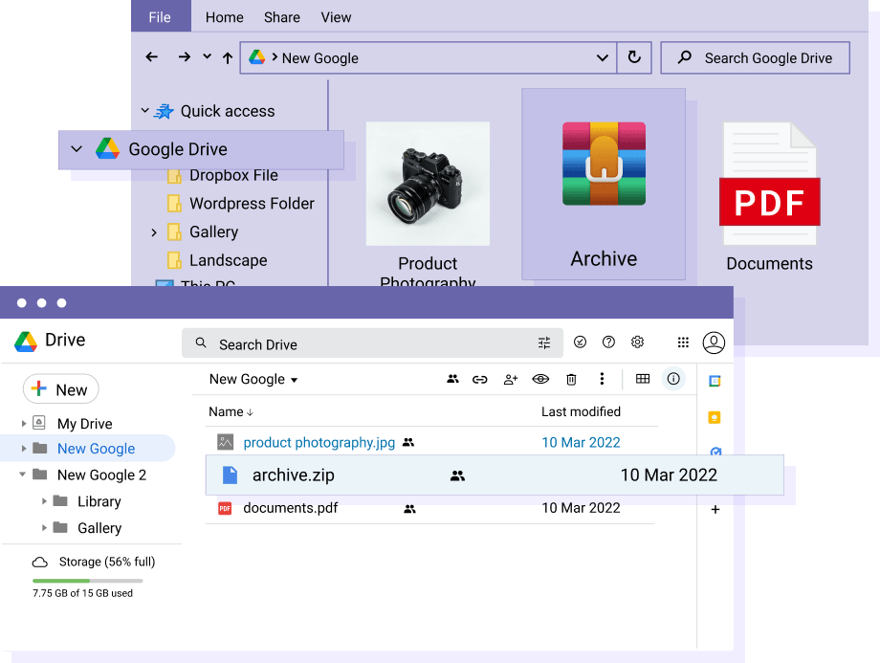This screenshot has height=663, width=880.
Task: Open the Google apps grid
Action: tap(683, 343)
